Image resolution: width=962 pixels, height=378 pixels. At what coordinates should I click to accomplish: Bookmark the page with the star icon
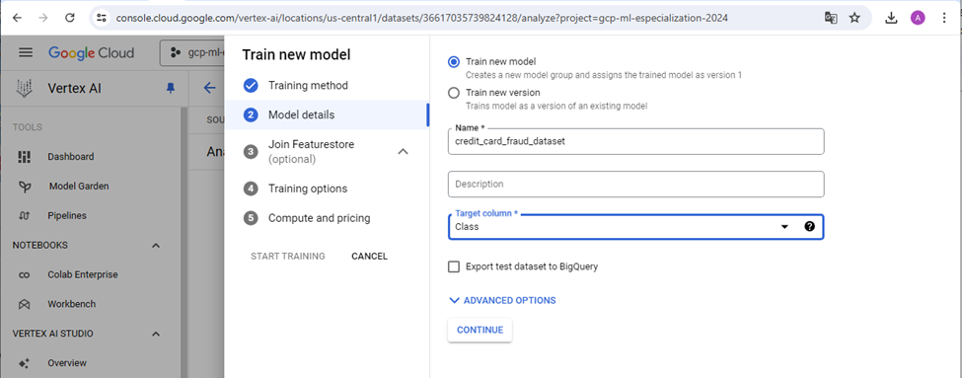854,18
